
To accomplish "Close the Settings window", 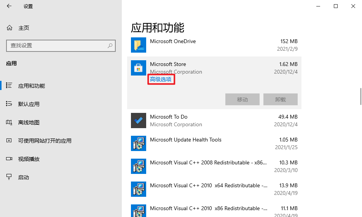I will pos(353,6).
